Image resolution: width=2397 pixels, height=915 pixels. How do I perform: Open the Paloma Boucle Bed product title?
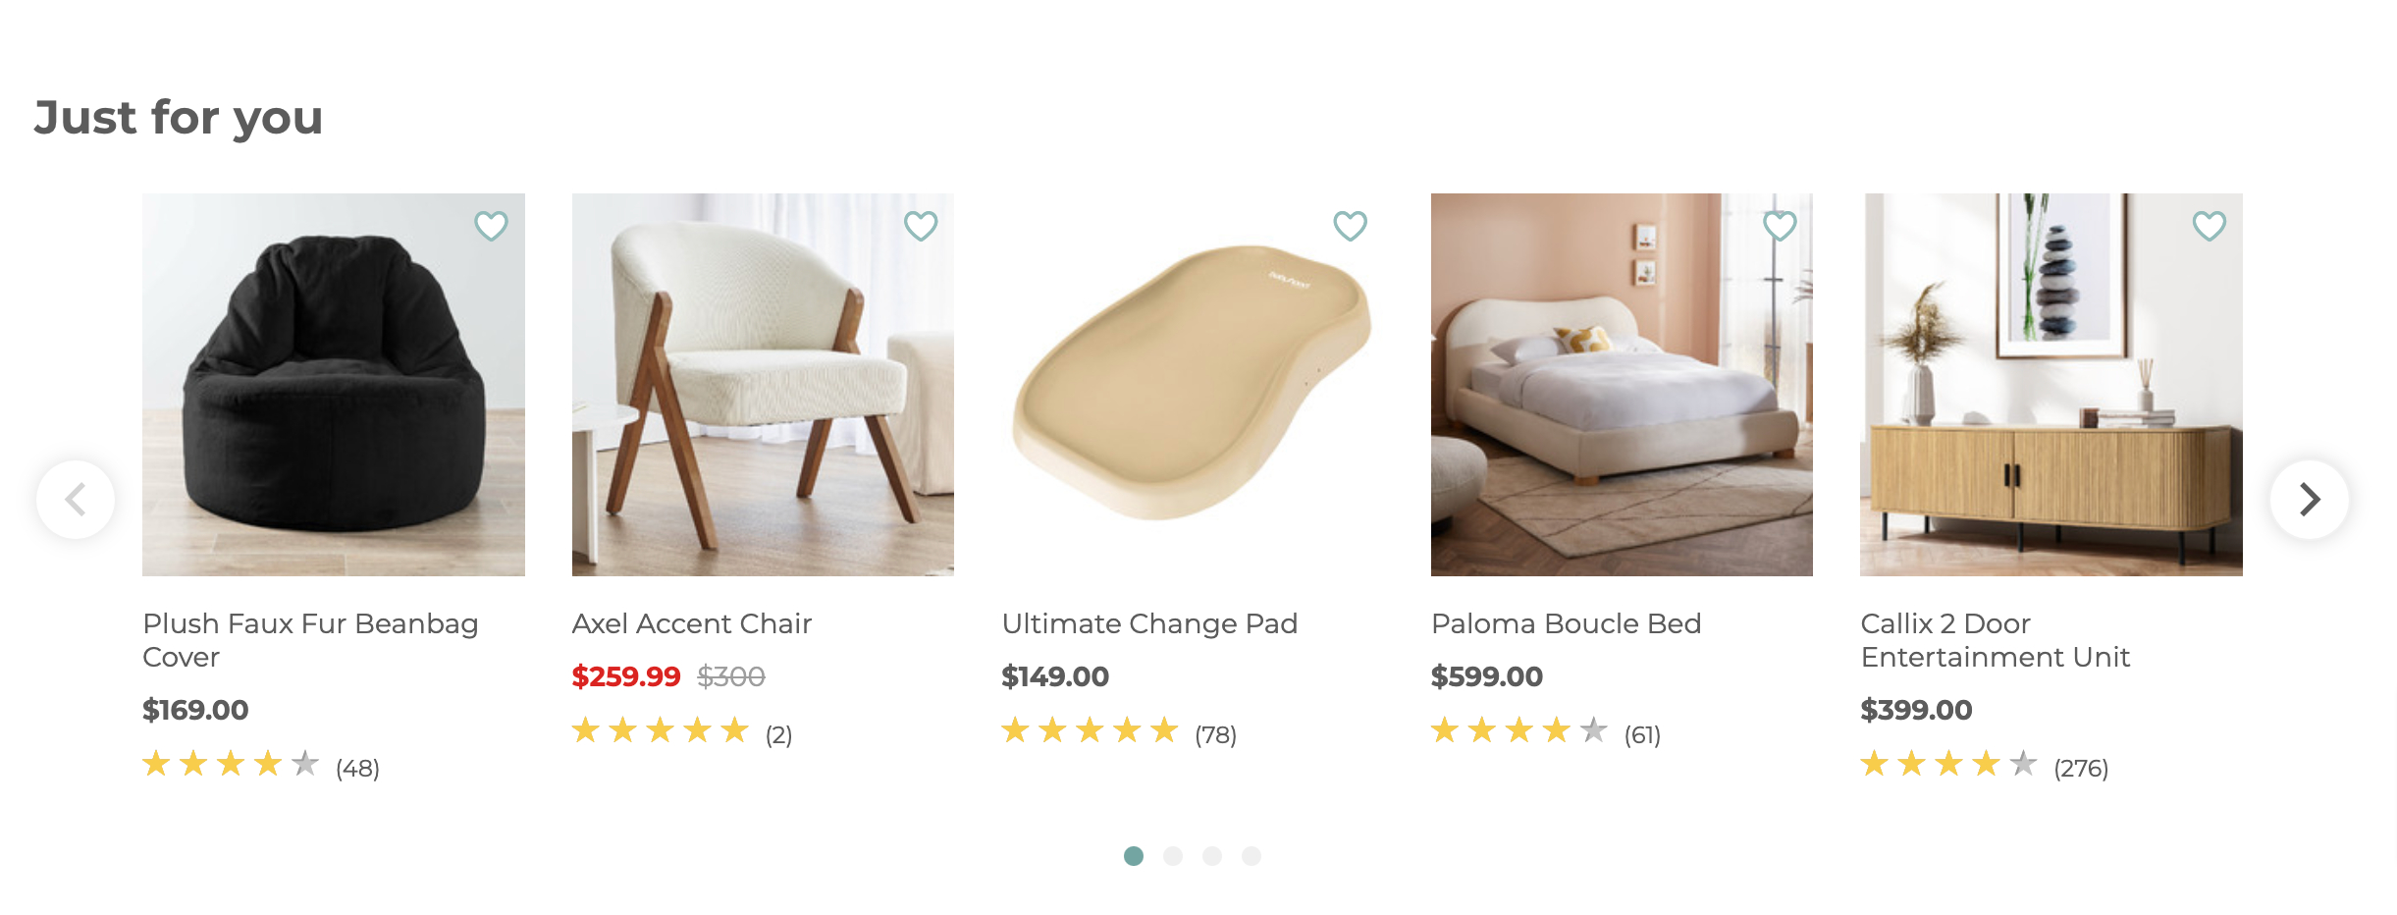click(1566, 623)
